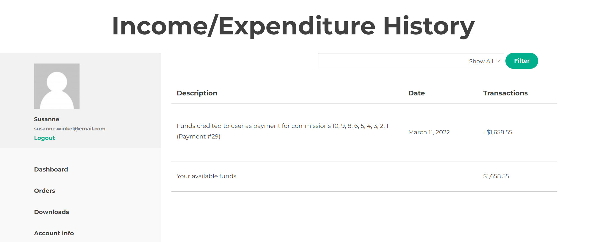Image resolution: width=604 pixels, height=242 pixels.
Task: Click the user avatar placeholder image
Action: click(x=57, y=86)
